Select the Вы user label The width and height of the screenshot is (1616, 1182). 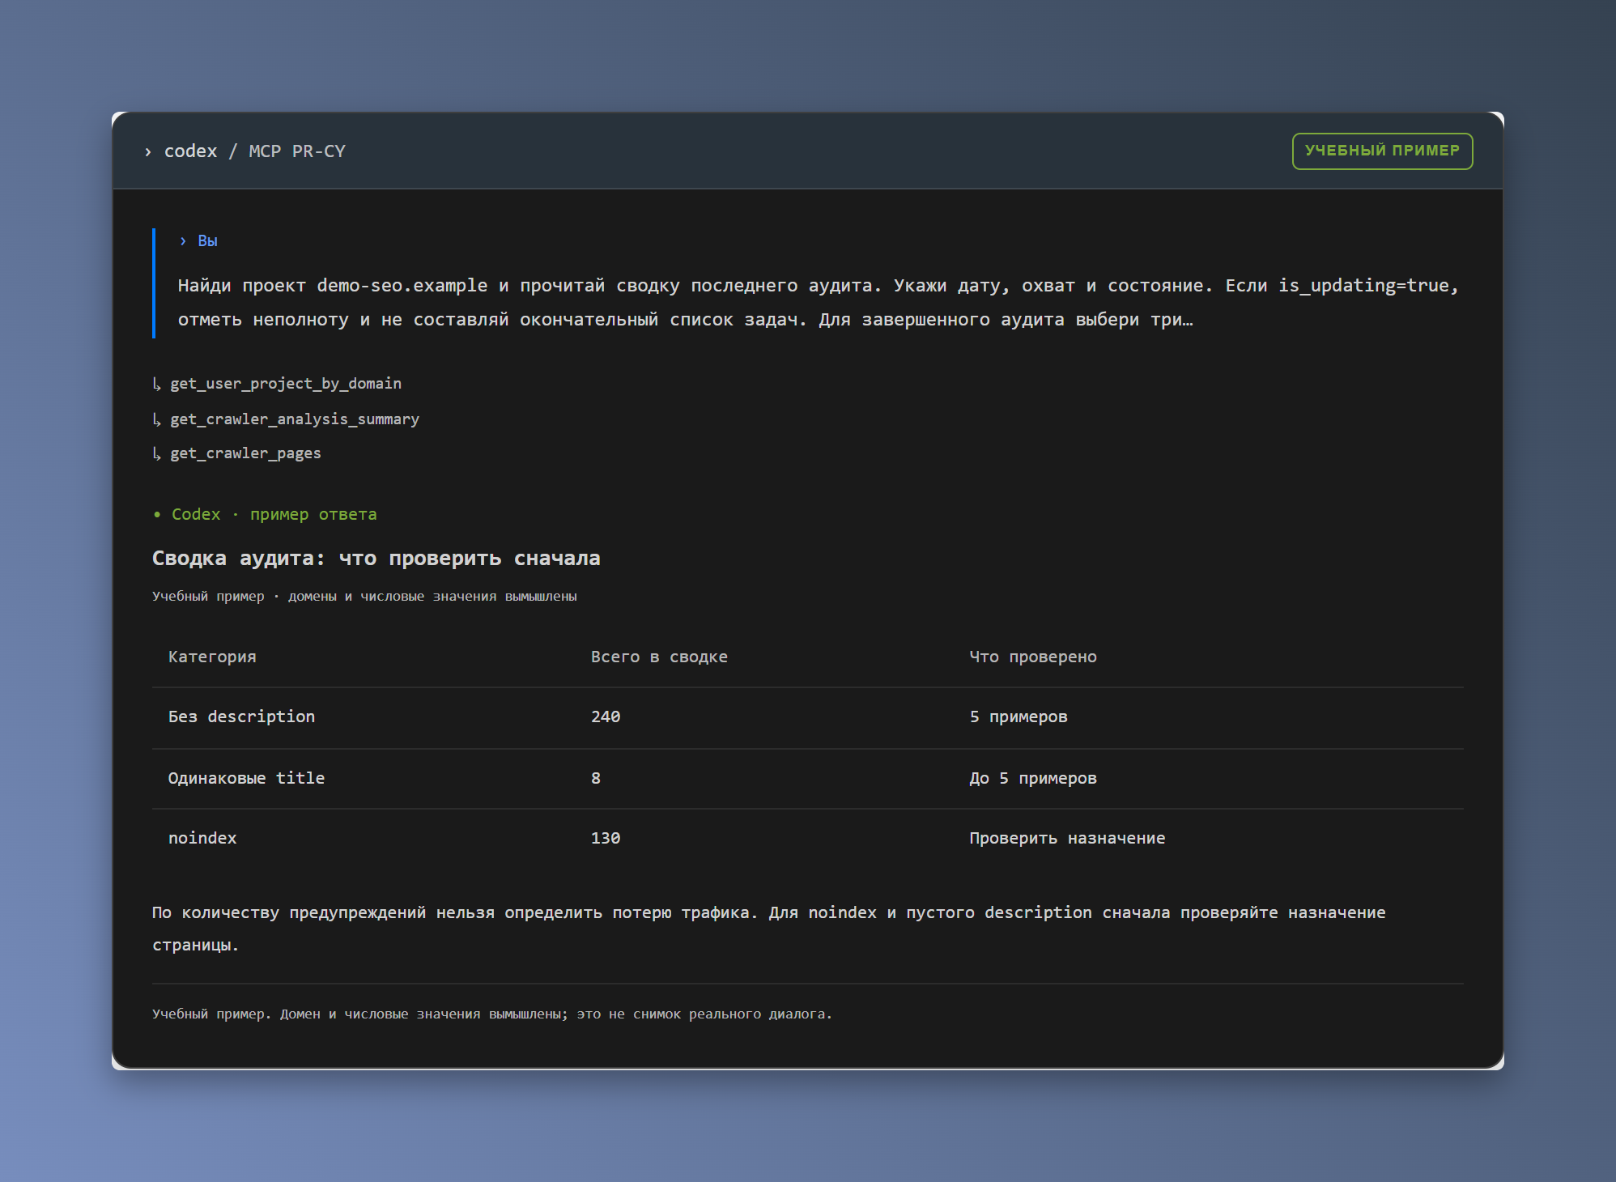(x=207, y=241)
